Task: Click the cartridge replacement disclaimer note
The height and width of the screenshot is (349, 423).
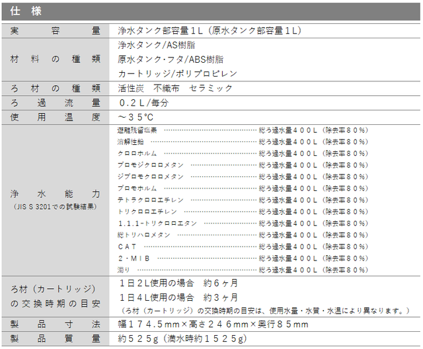Action: [x=264, y=311]
